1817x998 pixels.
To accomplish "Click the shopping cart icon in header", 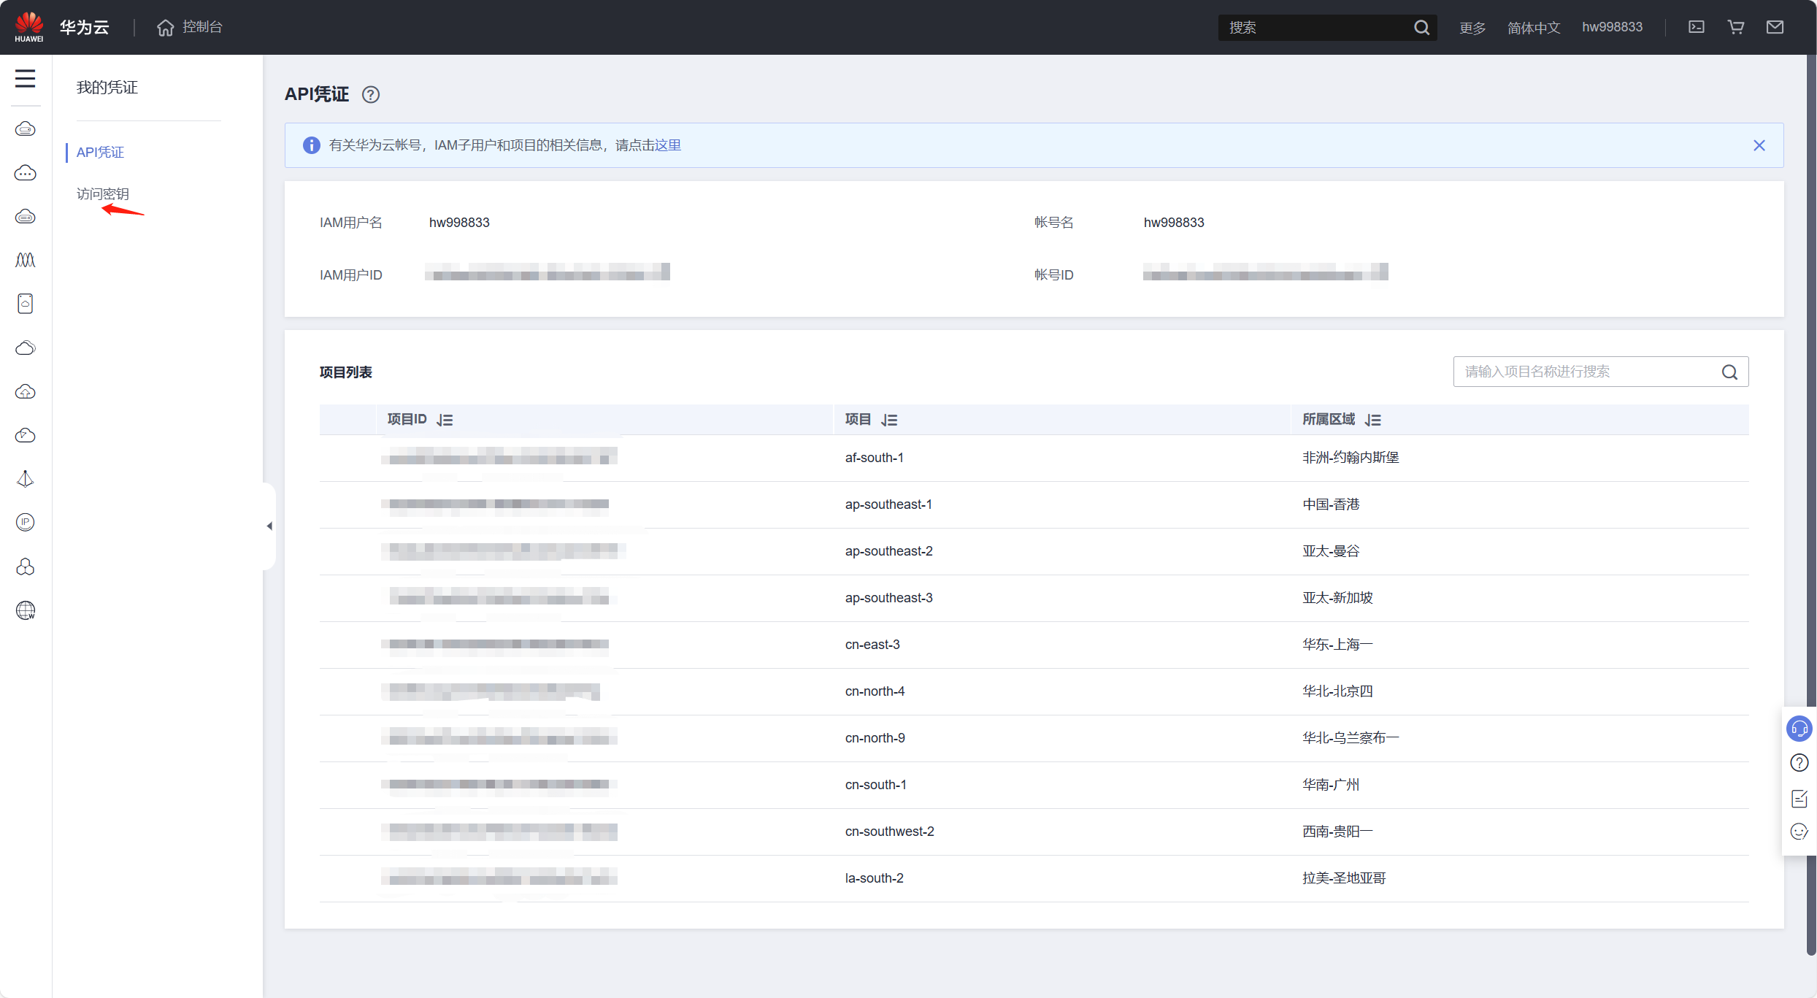I will (x=1735, y=27).
